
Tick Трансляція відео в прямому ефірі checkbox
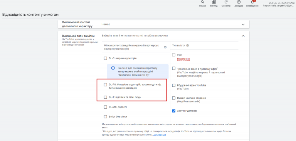point(174,68)
